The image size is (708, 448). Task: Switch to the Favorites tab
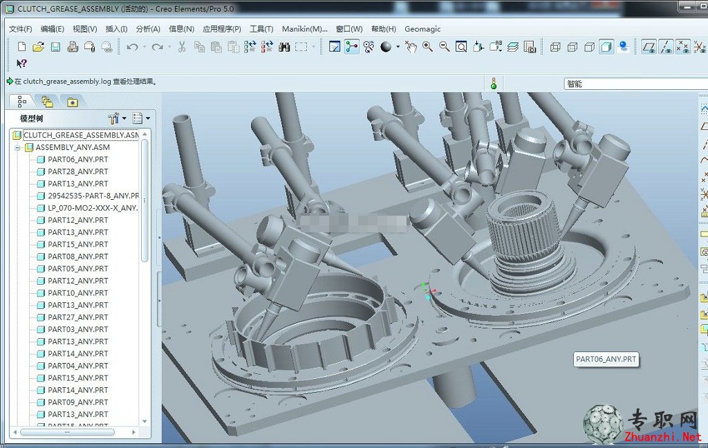pos(72,102)
